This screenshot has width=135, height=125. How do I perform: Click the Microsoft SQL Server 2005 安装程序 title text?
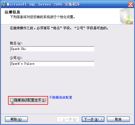point(44,4)
